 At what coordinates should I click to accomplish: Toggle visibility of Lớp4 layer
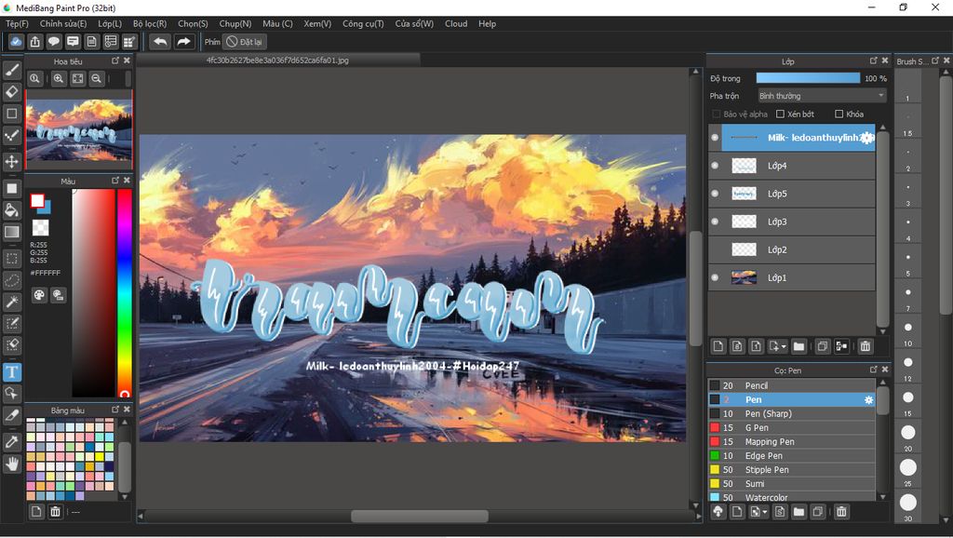coord(715,166)
